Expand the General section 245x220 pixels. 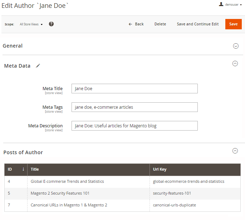click(x=235, y=46)
